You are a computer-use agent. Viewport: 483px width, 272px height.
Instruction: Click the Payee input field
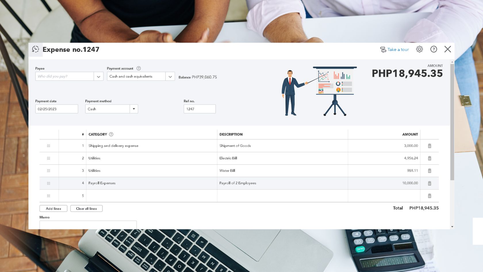pos(65,76)
